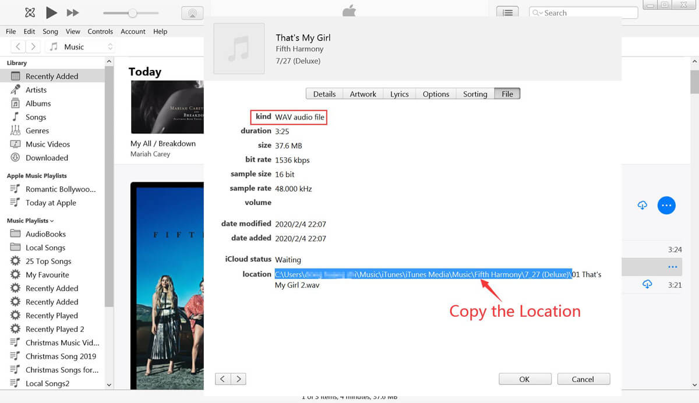
Task: Switch to the Lyrics tab
Action: pos(400,94)
